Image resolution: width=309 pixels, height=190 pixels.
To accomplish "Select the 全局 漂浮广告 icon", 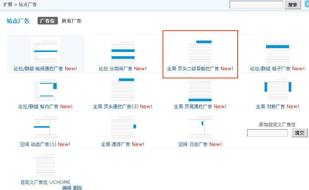I will (123, 128).
